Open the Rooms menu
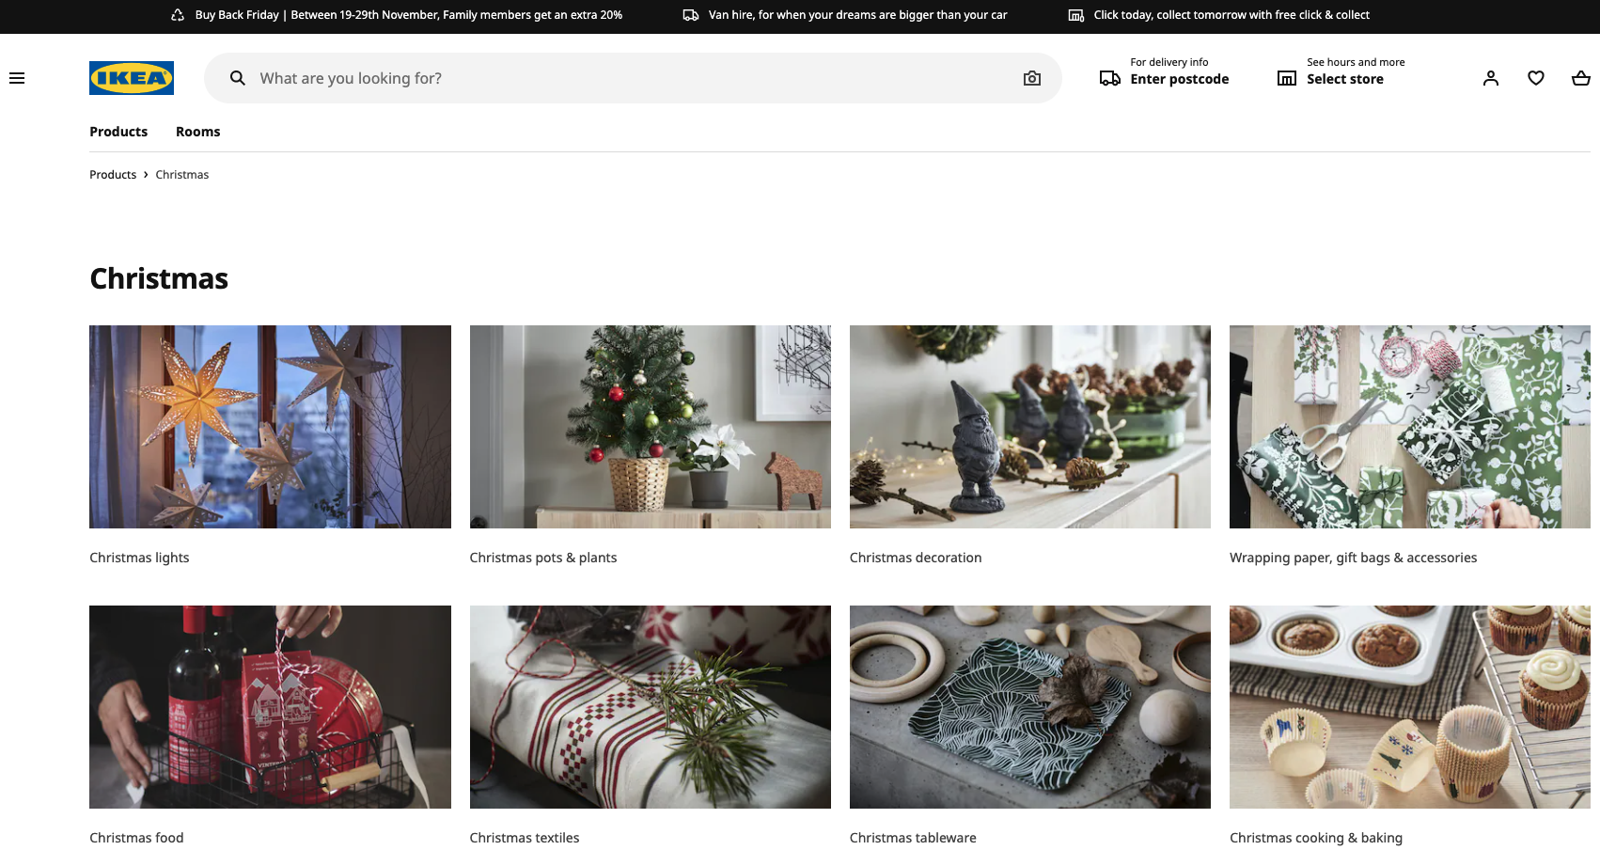The image size is (1600, 850). (197, 131)
